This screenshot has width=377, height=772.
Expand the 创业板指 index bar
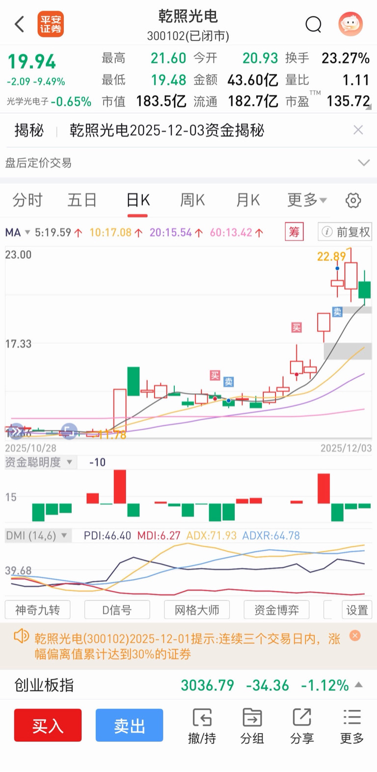(359, 685)
